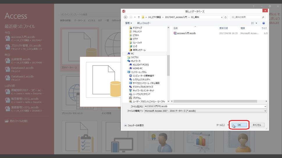
Task: Select the 02_資料 breadcrumb
Action: tap(195, 17)
